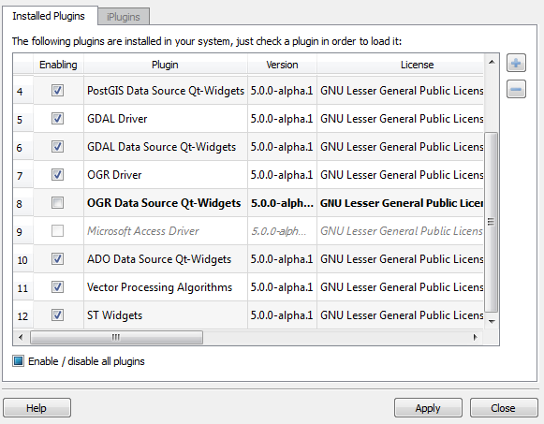
Task: Disable the ST Widgets plugin checkbox
Action: point(58,314)
